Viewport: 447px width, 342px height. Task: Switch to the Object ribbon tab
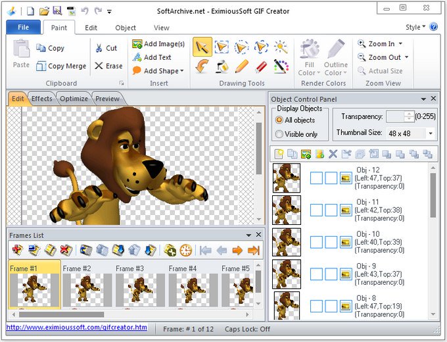[126, 28]
